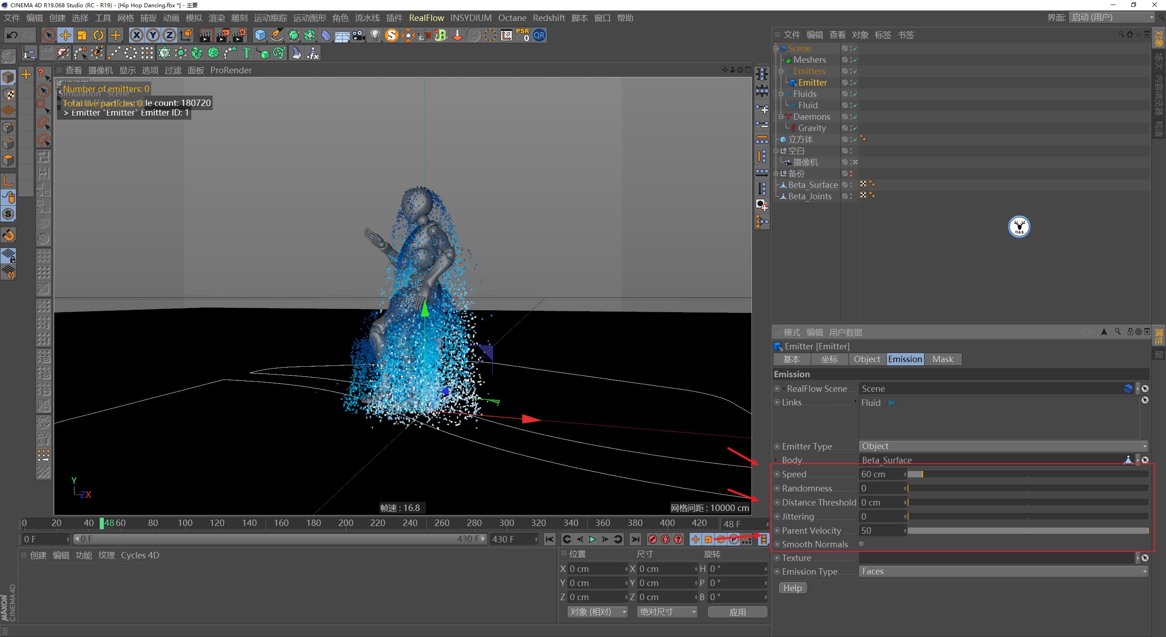1166x637 pixels.
Task: Add a Light object from the toolbar
Action: tap(375, 35)
